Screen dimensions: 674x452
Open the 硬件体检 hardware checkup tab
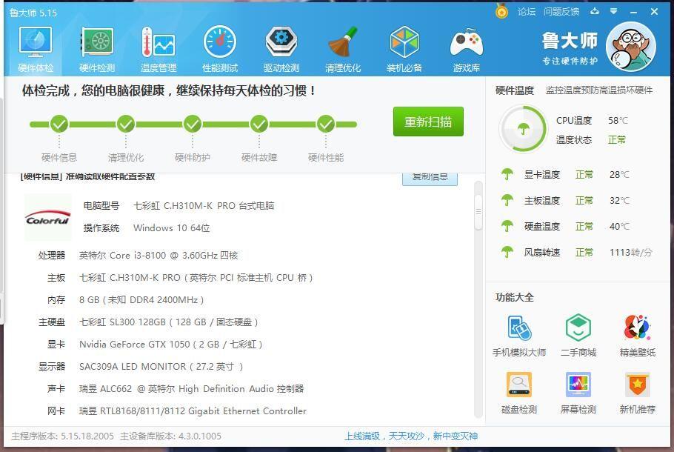click(36, 50)
